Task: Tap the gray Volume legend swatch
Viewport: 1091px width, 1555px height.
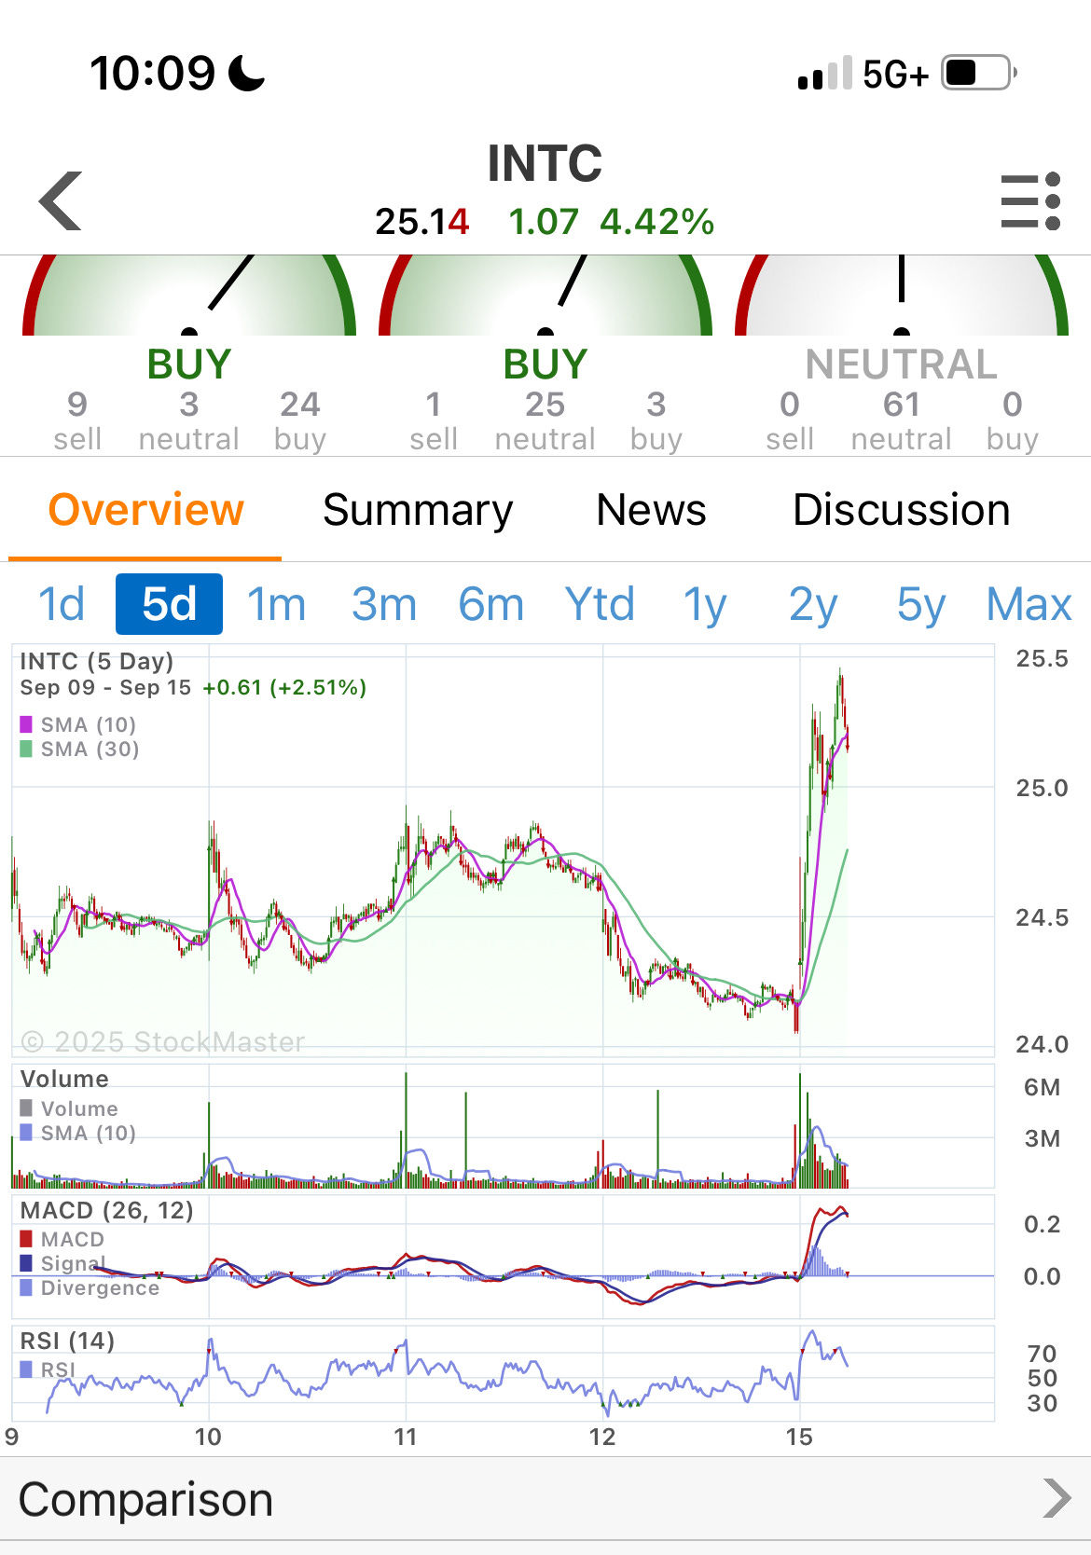Action: click(26, 1108)
